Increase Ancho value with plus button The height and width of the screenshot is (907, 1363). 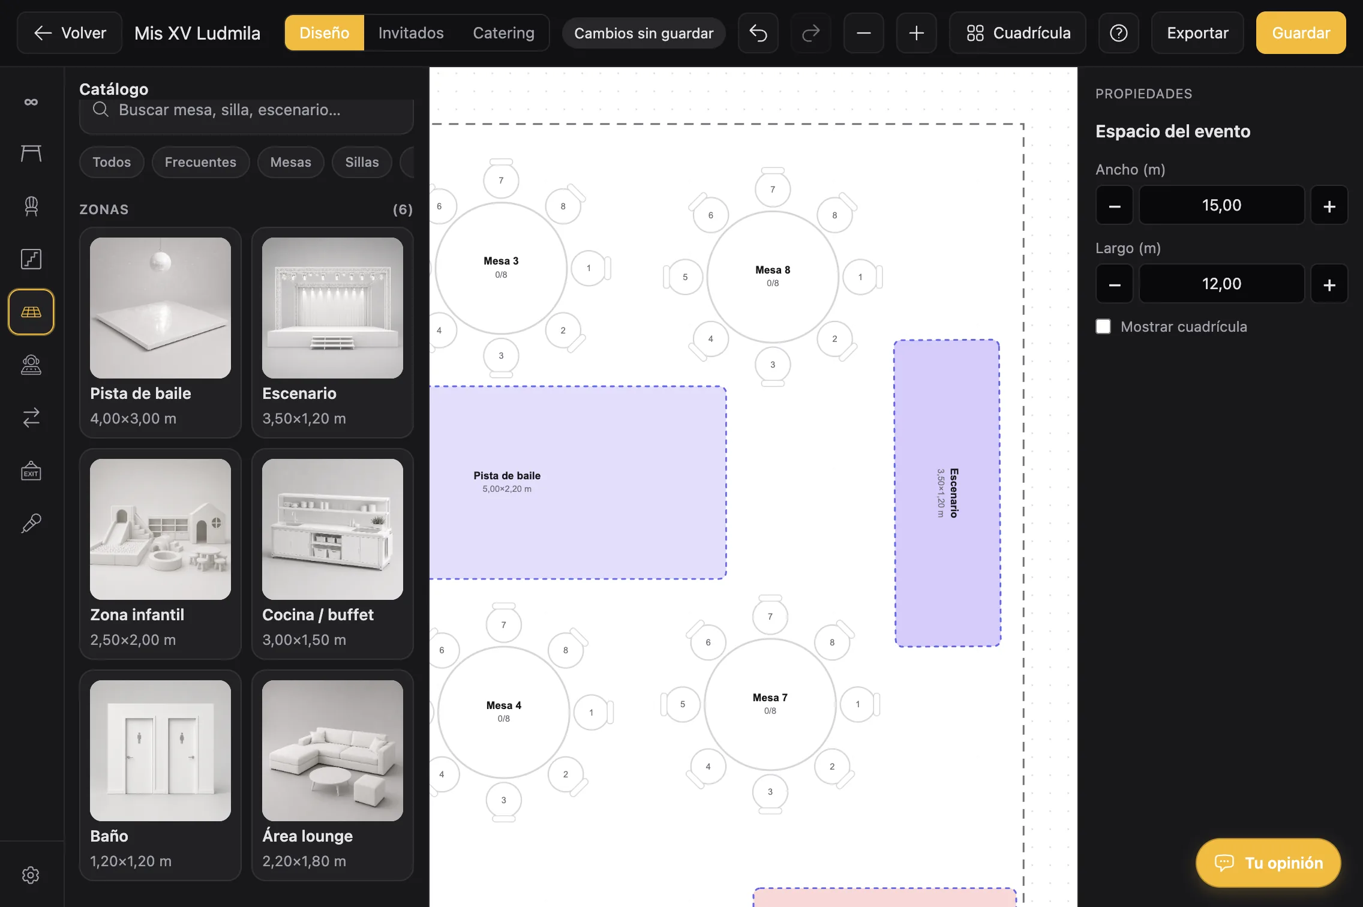(1329, 206)
